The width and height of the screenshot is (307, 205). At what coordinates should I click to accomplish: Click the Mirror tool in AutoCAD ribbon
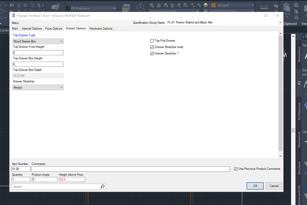tap(12, 5)
